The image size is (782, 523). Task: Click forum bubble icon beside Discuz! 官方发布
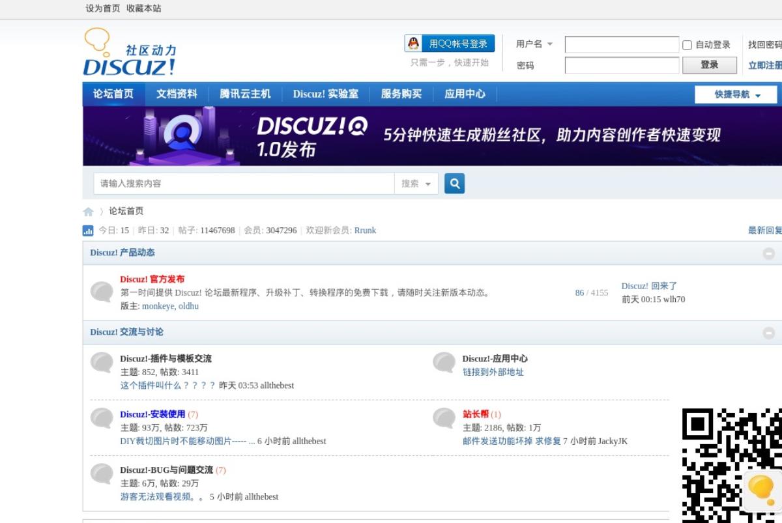click(x=101, y=292)
